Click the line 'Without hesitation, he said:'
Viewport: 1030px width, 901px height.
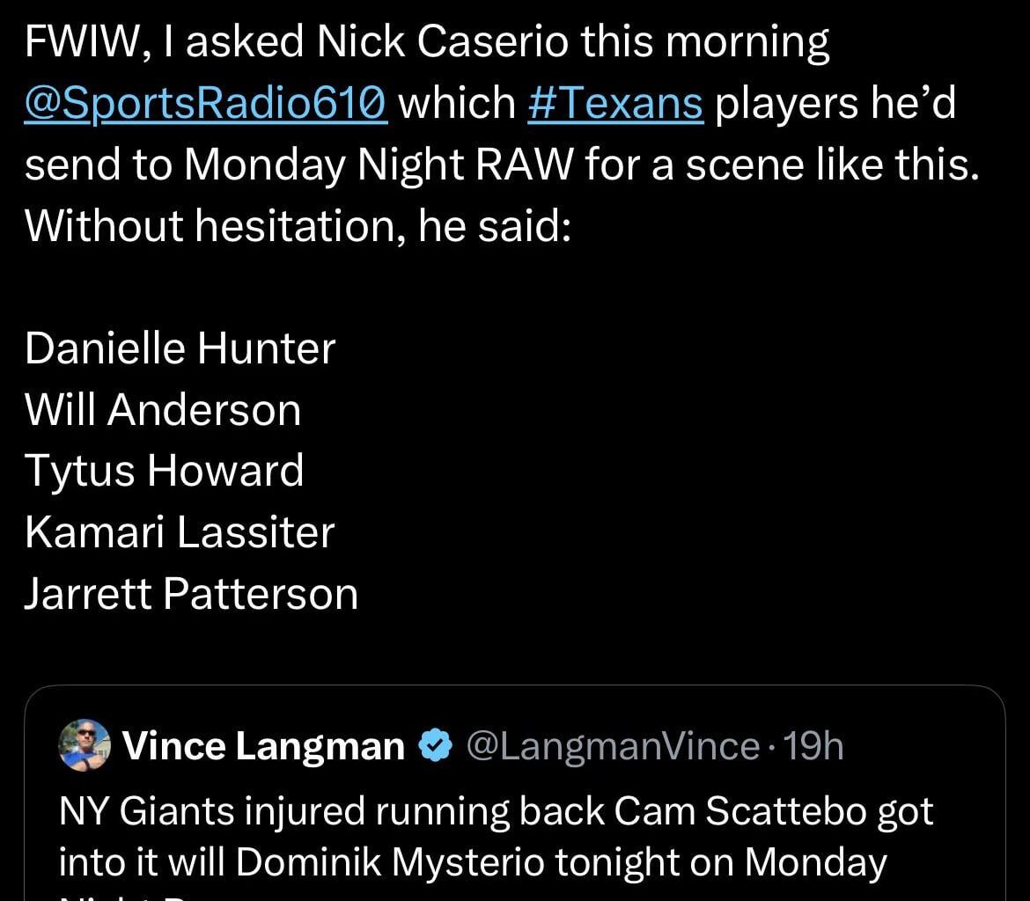click(298, 226)
